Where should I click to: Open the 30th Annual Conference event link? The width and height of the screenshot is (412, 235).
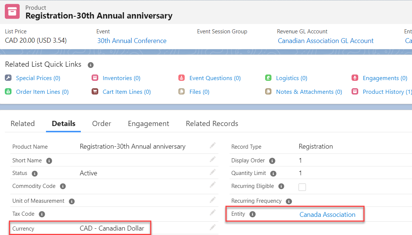(132, 41)
